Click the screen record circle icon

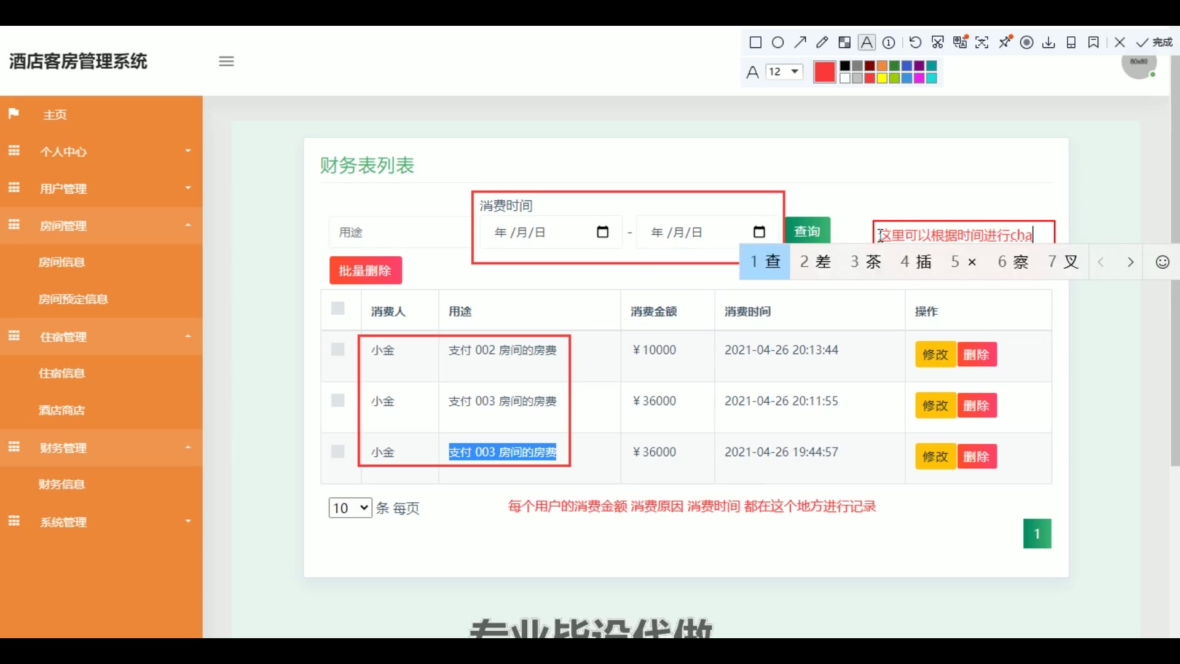point(1026,42)
